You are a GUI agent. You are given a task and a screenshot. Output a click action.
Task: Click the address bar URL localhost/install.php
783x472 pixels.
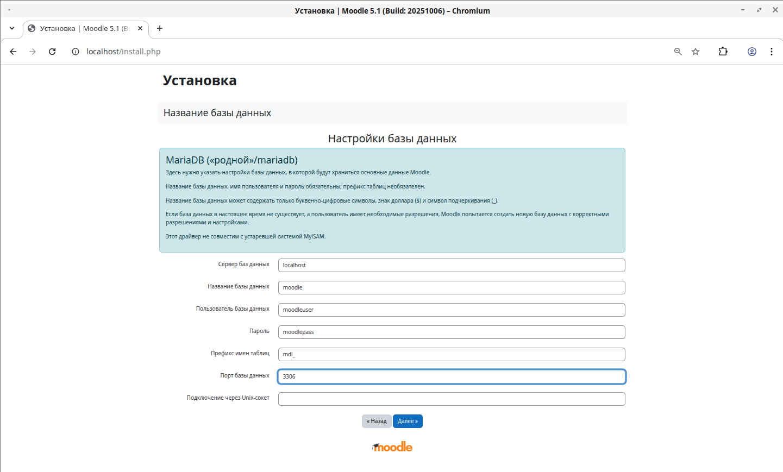pos(123,52)
